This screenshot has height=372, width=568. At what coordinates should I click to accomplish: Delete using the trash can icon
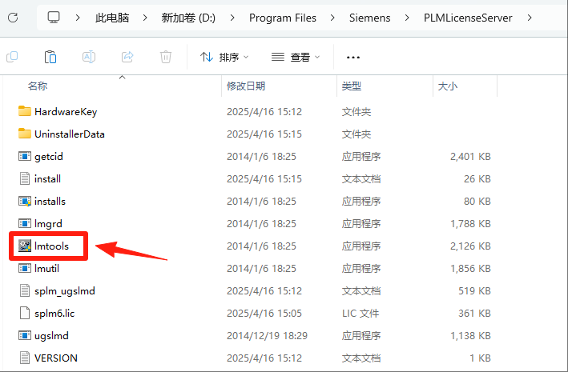coord(166,57)
